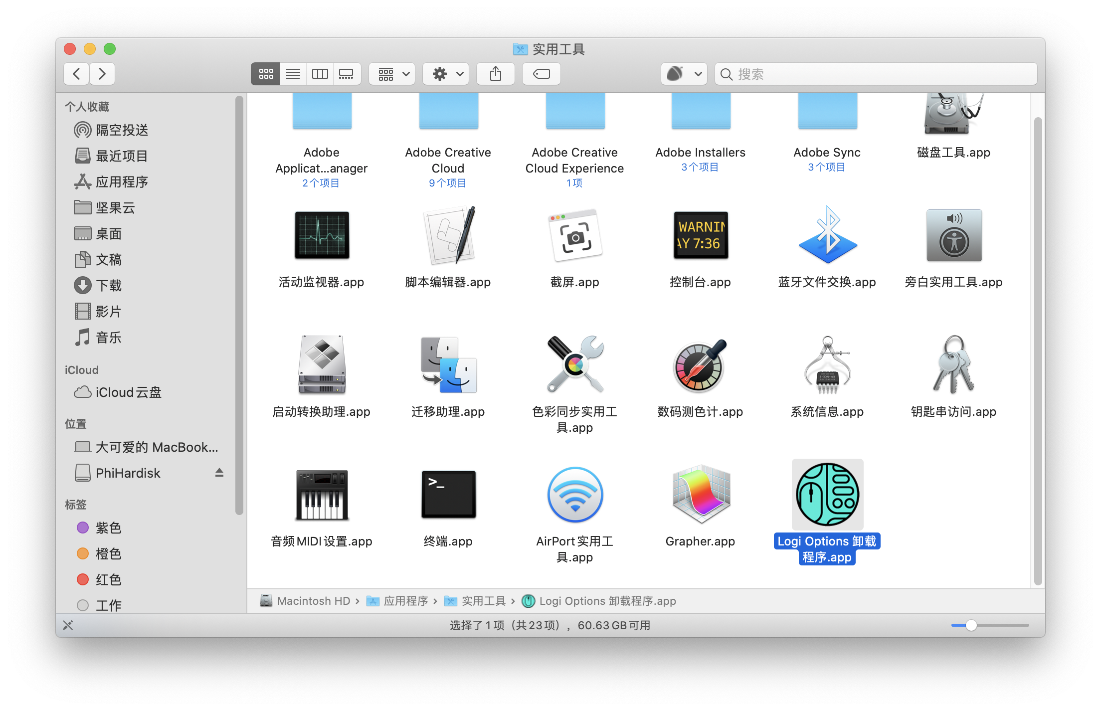Viewport: 1101px width, 711px height.
Task: Switch to list view layout
Action: click(x=292, y=74)
